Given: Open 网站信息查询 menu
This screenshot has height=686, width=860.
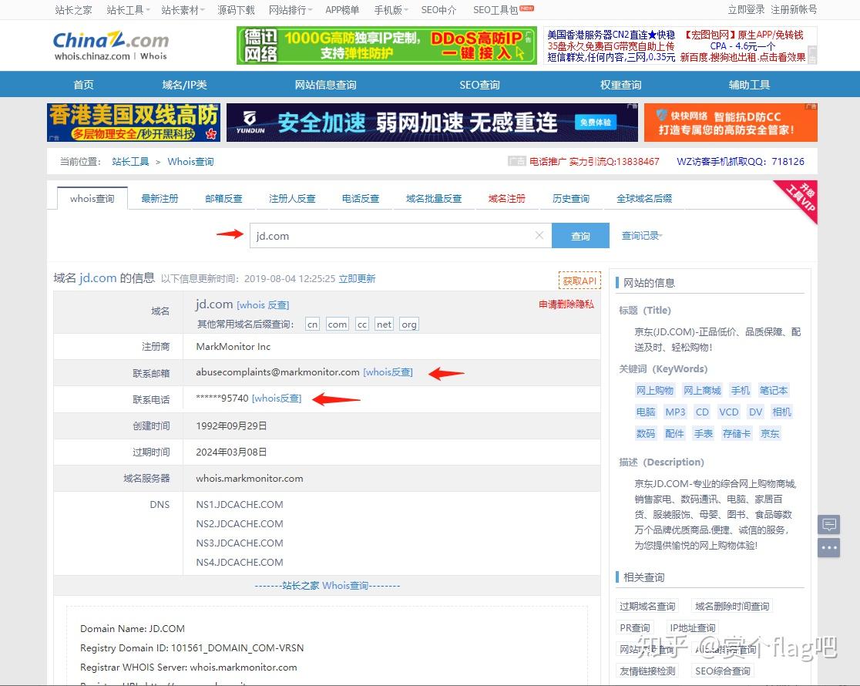Looking at the screenshot, I should point(325,85).
